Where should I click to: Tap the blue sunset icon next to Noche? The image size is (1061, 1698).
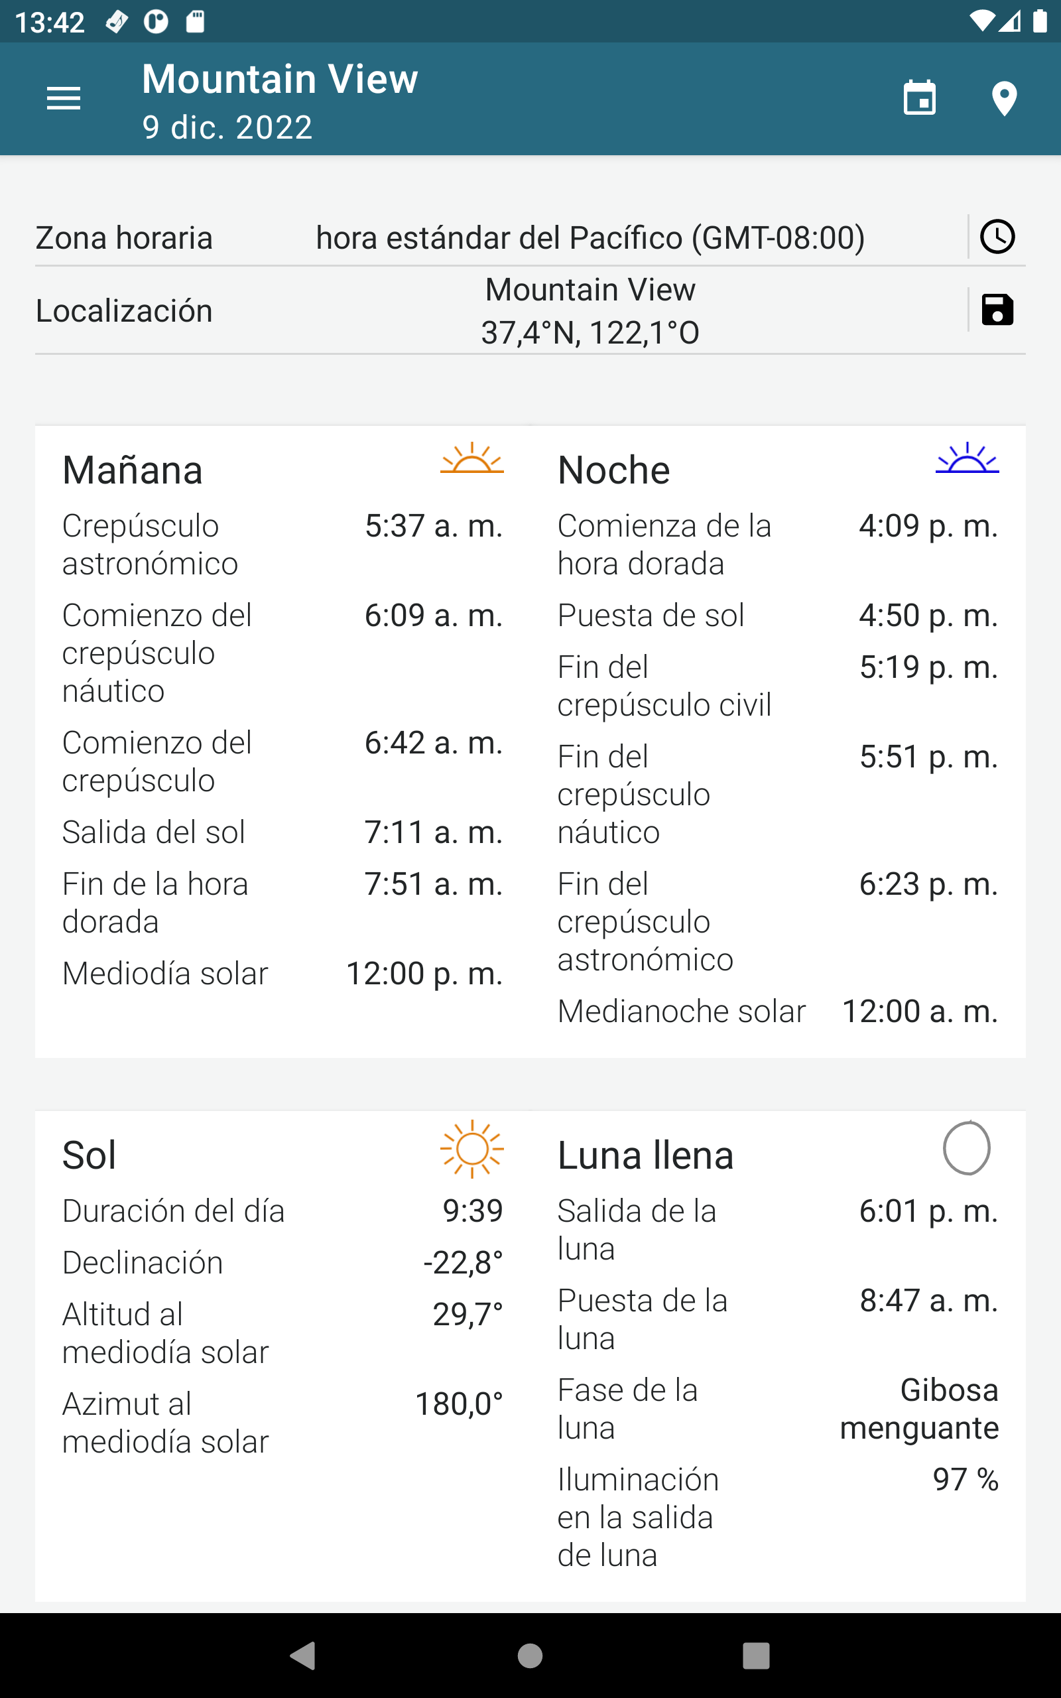(x=967, y=459)
